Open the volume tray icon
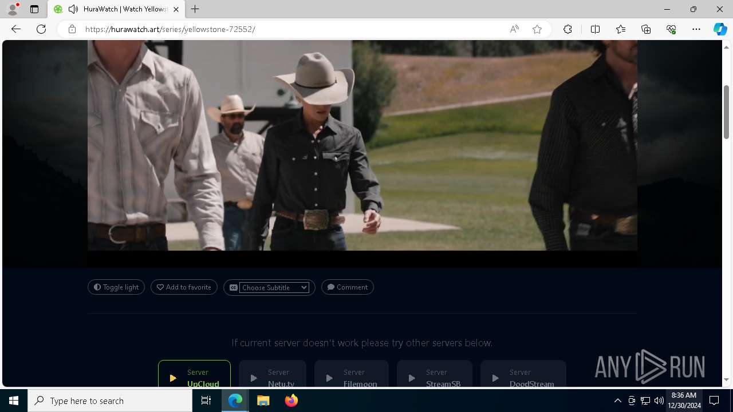Viewport: 733px width, 412px height. (x=659, y=401)
